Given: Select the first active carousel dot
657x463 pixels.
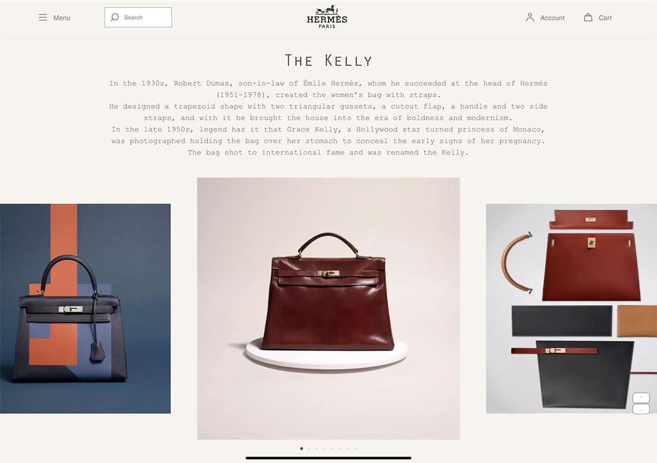Looking at the screenshot, I should point(301,448).
